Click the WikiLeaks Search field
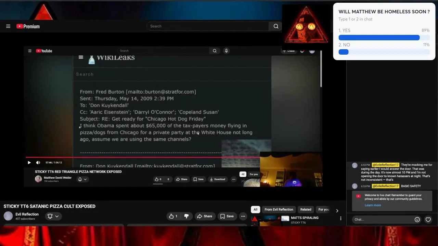438x246 pixels. (x=171, y=74)
